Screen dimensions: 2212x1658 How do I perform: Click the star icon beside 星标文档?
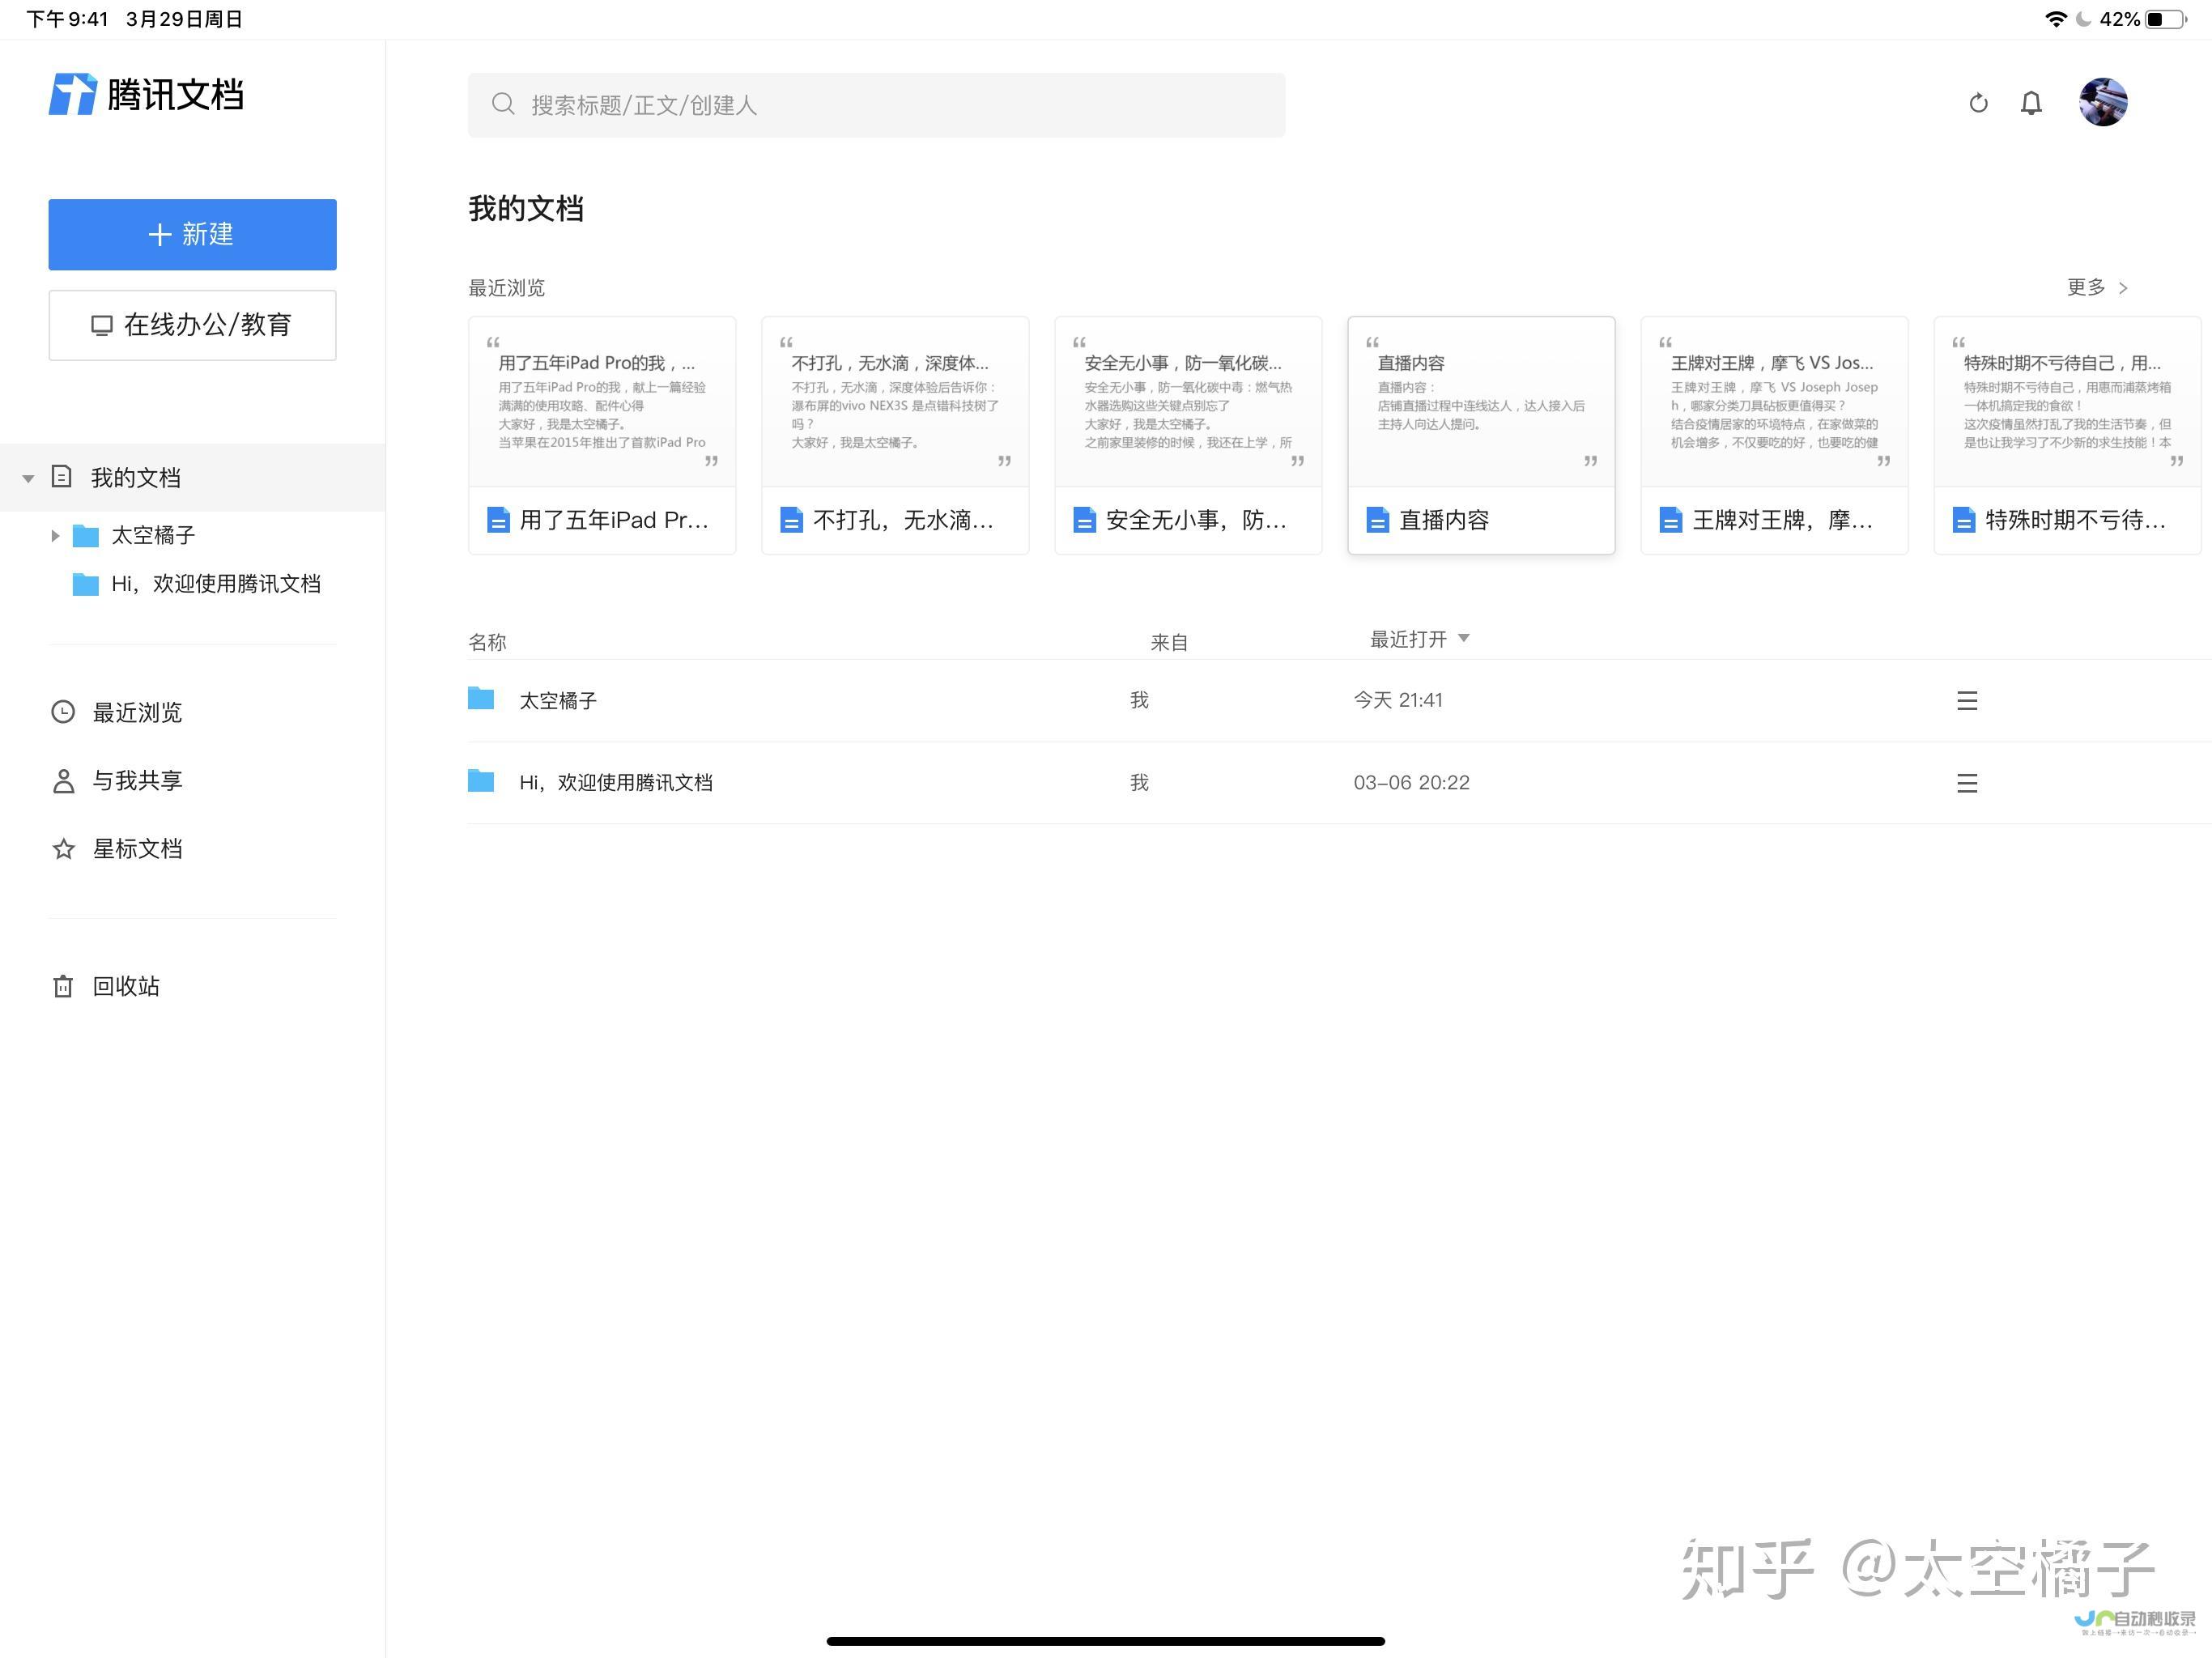pyautogui.click(x=63, y=849)
